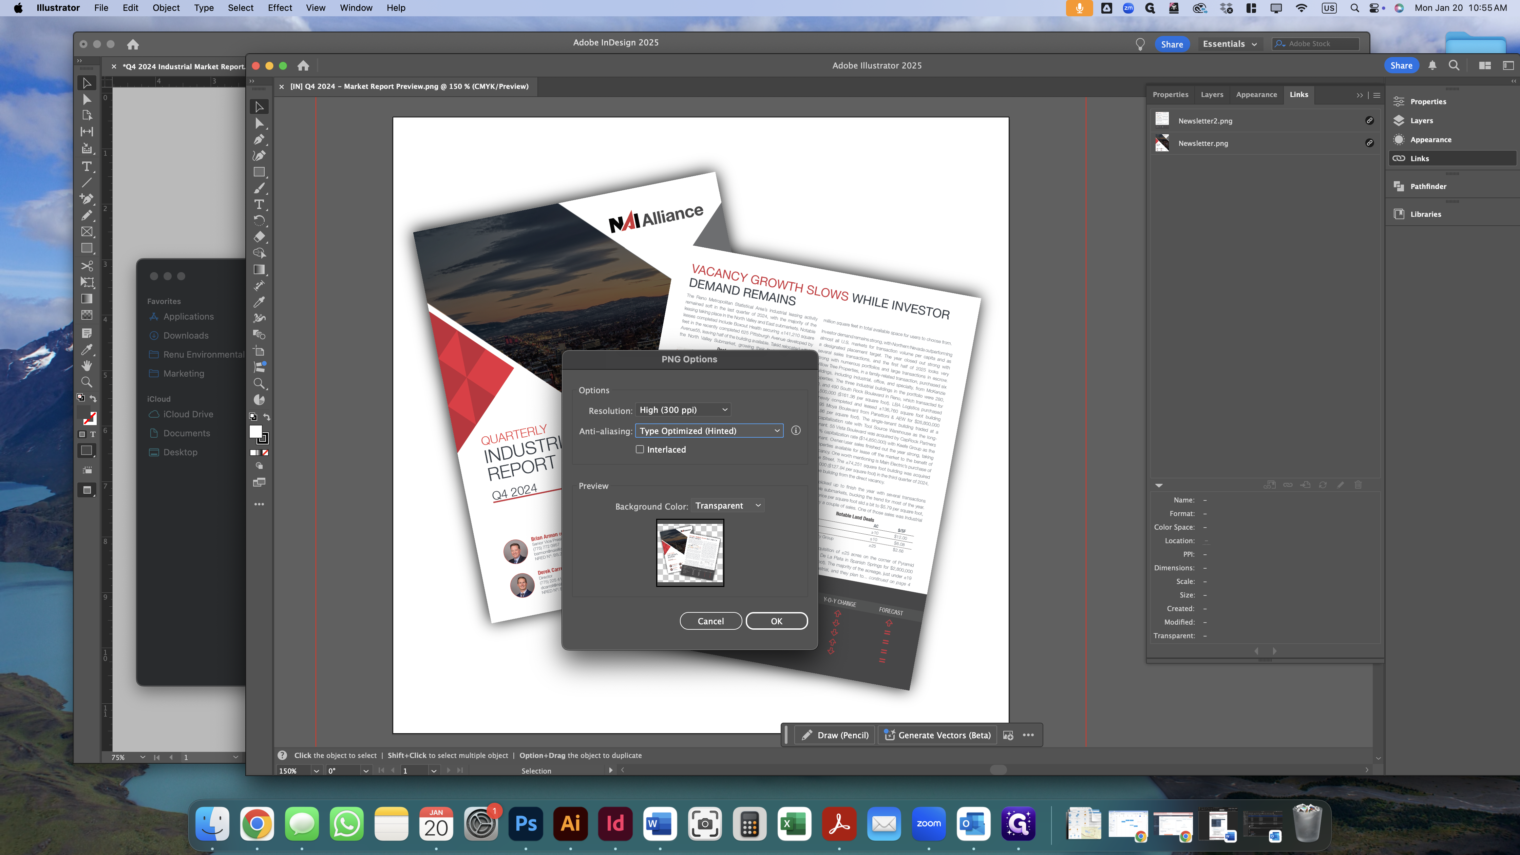
Task: Select InDesign's Hand tool
Action: click(87, 366)
